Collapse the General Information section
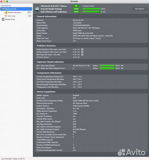Screen dimensions: 149x160 tap(35, 16)
